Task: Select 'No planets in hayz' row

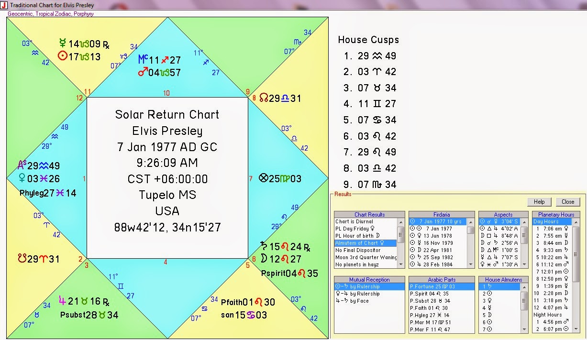Action: [x=365, y=264]
